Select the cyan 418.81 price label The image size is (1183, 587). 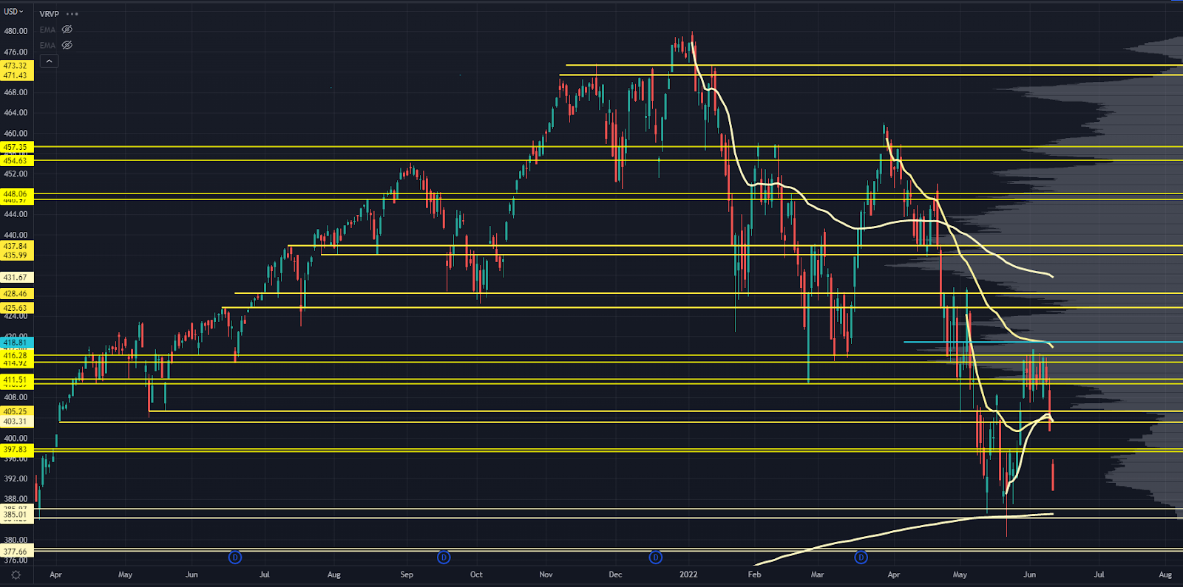click(x=16, y=343)
